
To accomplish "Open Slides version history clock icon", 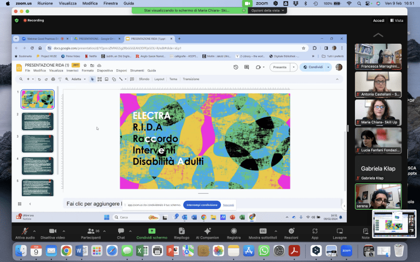I will coord(236,67).
